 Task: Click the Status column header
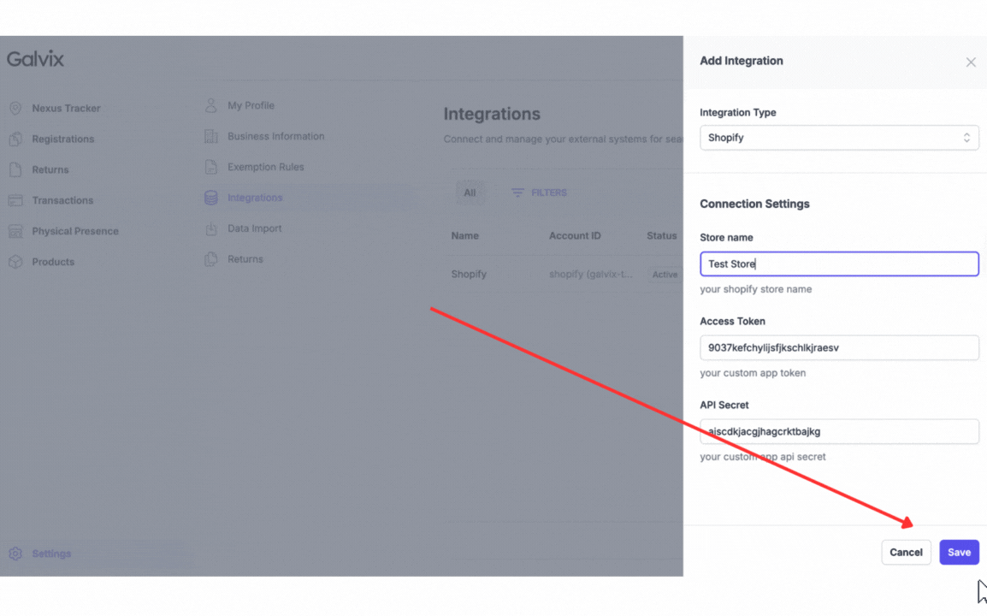pyautogui.click(x=662, y=235)
